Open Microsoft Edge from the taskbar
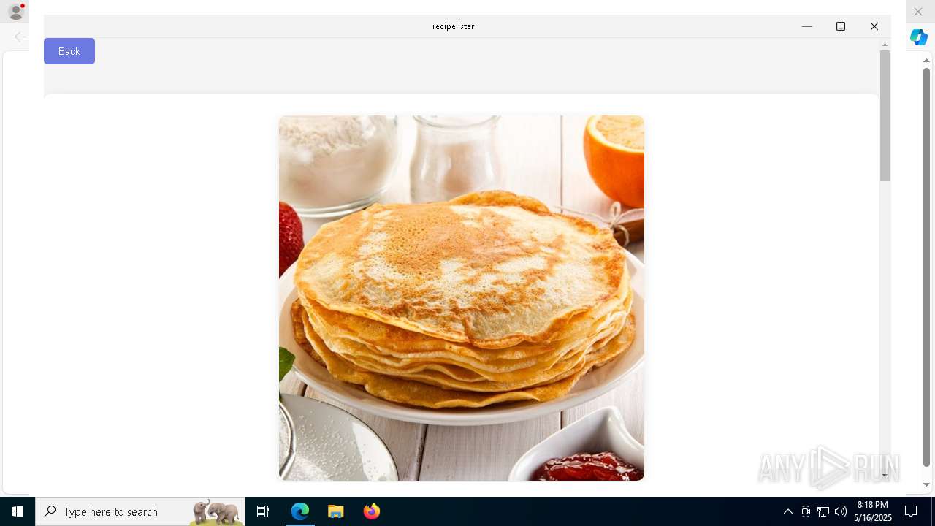 click(300, 511)
